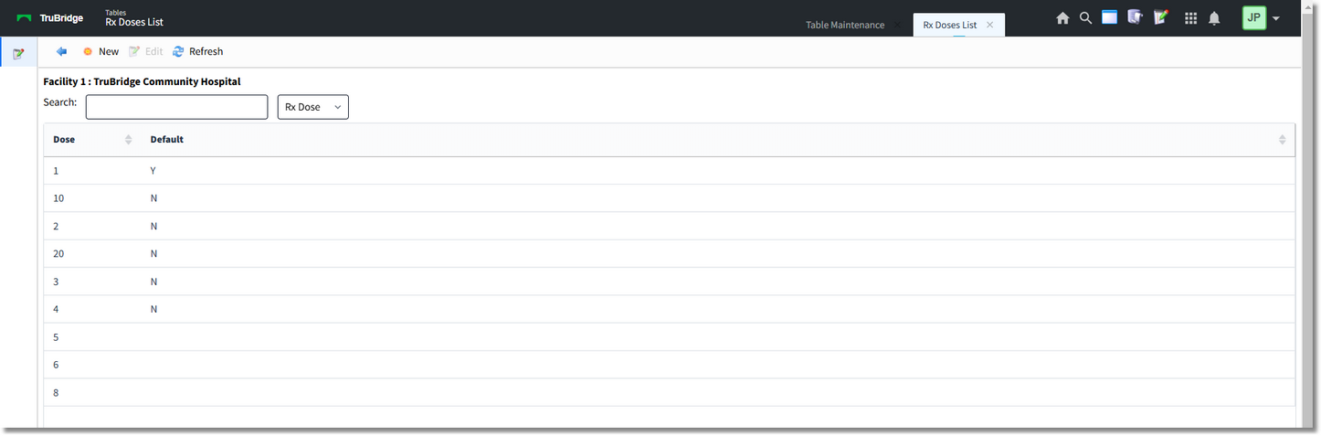Sort using the Default column arrows
Viewport: 1321px width, 436px height.
(x=1282, y=140)
